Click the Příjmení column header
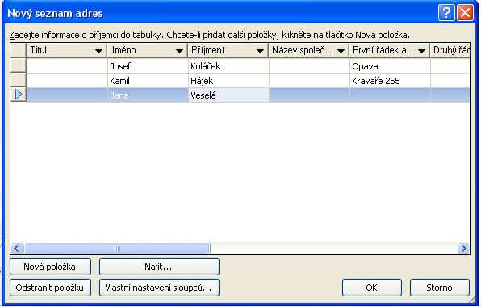481x307 pixels. pyautogui.click(x=228, y=50)
